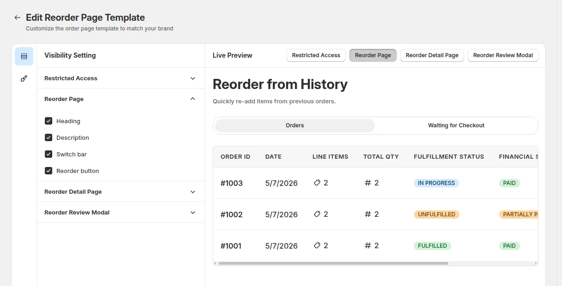The height and width of the screenshot is (286, 562).
Task: Click the hash icon in order #1003 row
Action: click(x=368, y=183)
